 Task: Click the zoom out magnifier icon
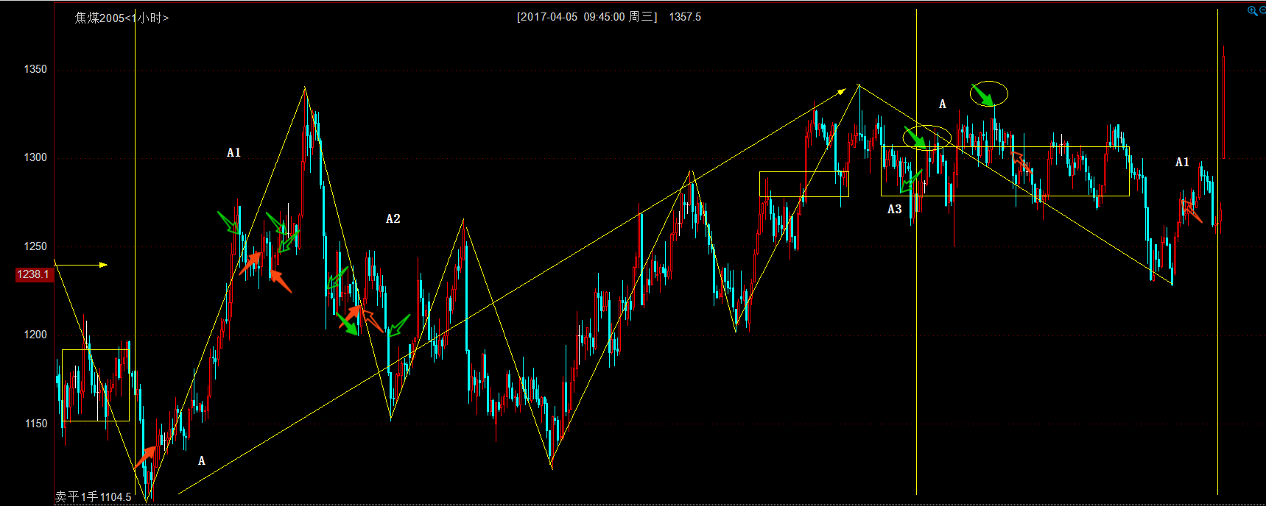click(1262, 11)
